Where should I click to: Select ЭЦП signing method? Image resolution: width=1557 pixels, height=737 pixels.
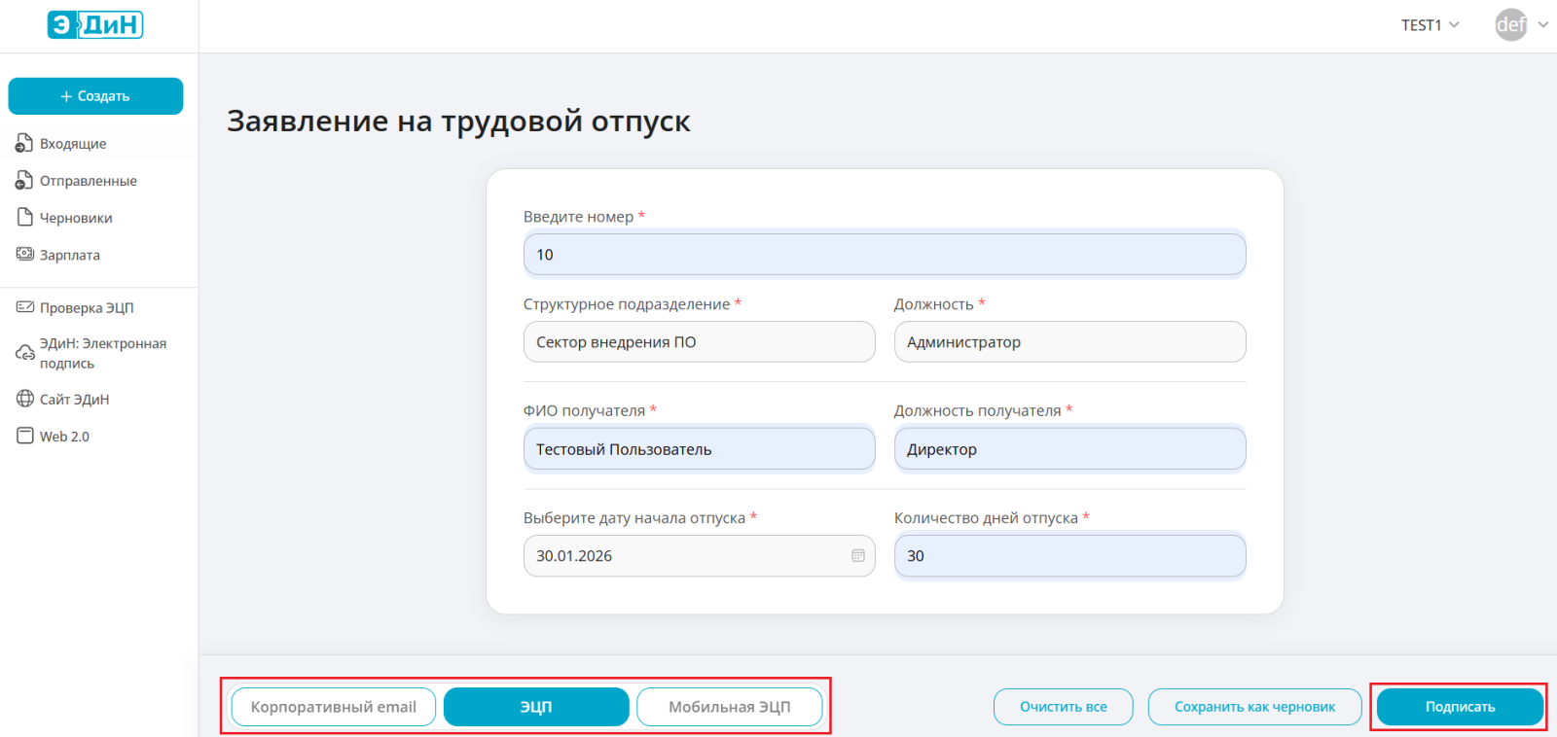tap(535, 707)
